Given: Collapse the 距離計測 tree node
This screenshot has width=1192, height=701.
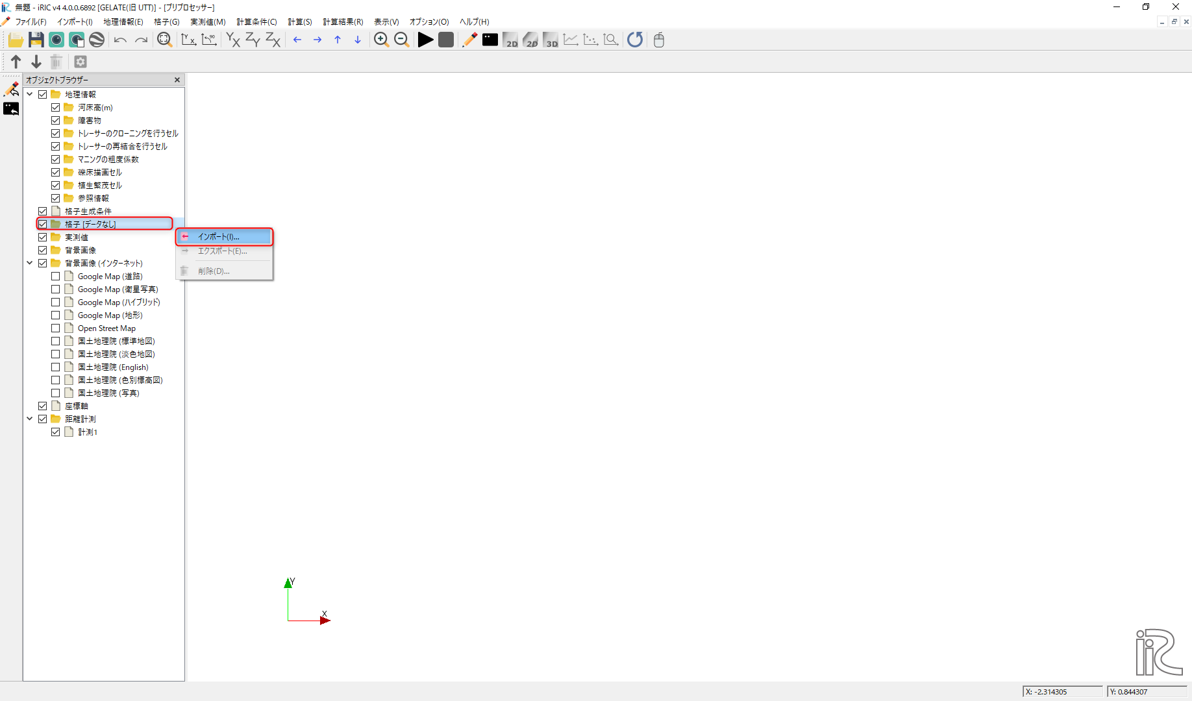Looking at the screenshot, I should 30,419.
